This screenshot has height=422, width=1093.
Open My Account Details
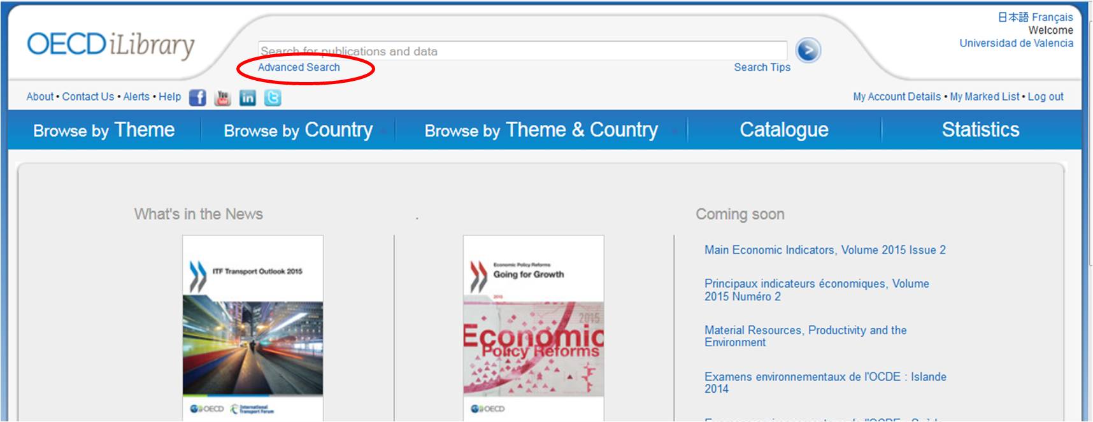(x=897, y=97)
